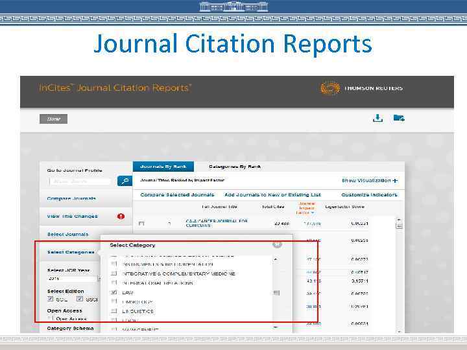The width and height of the screenshot is (467, 350).
Task: Click the category list scrollbar thumb
Action: (276, 293)
